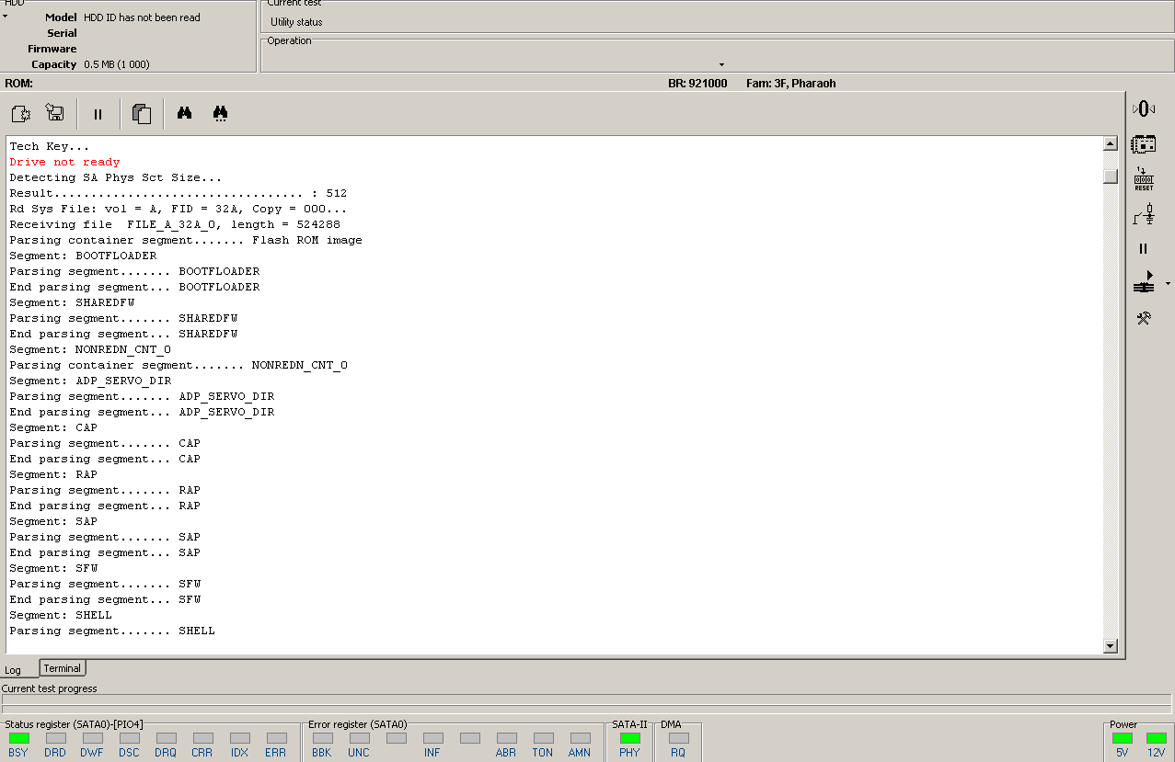Screen dimensions: 1175x762
Task: Click the "Segment: RAP" log line
Action: pos(53,474)
